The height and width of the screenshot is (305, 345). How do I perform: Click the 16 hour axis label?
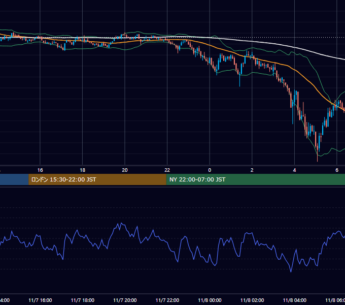pos(40,170)
